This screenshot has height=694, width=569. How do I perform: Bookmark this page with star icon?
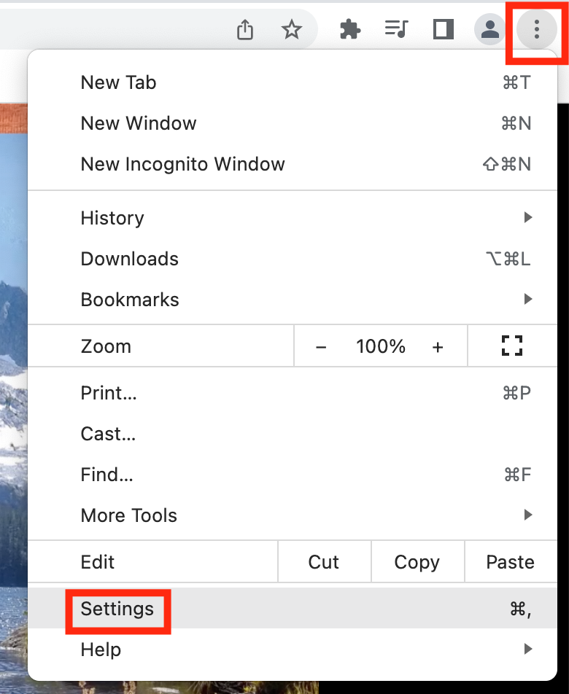tap(291, 30)
